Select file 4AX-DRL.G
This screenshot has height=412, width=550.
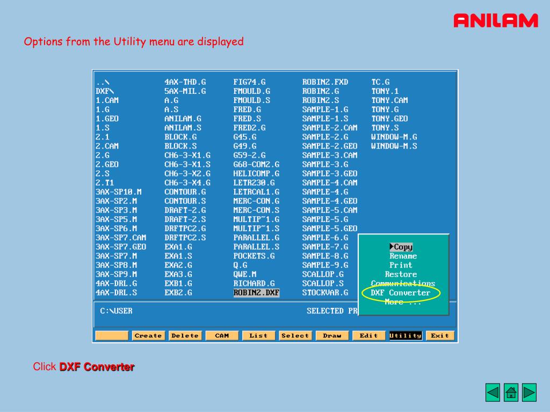[x=116, y=283]
